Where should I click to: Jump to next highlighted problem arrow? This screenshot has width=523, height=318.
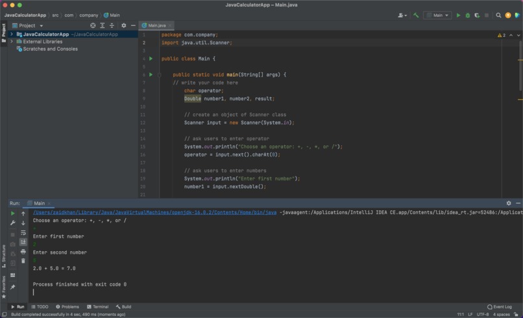coord(518,35)
